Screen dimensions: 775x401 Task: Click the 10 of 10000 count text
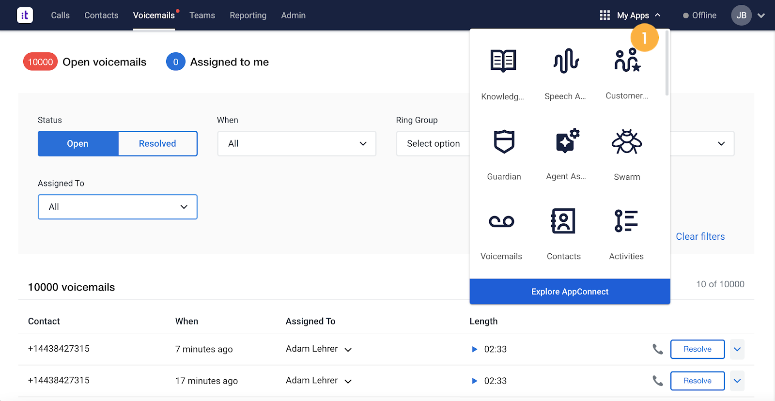(720, 284)
